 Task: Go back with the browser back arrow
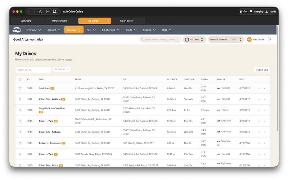[x=28, y=12]
